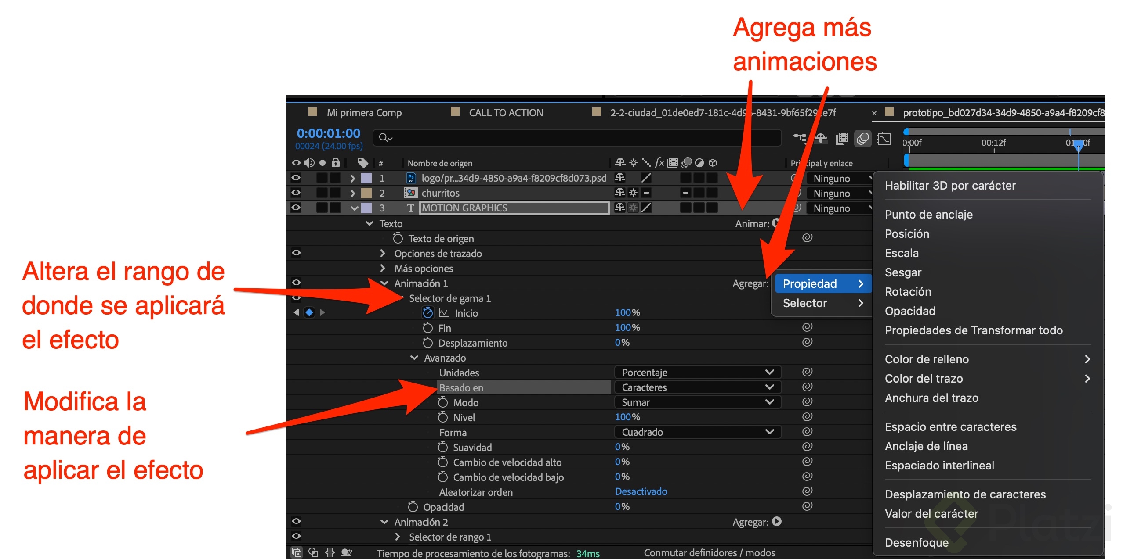
Task: Click the Inicio stopwatch icon
Action: coord(427,313)
